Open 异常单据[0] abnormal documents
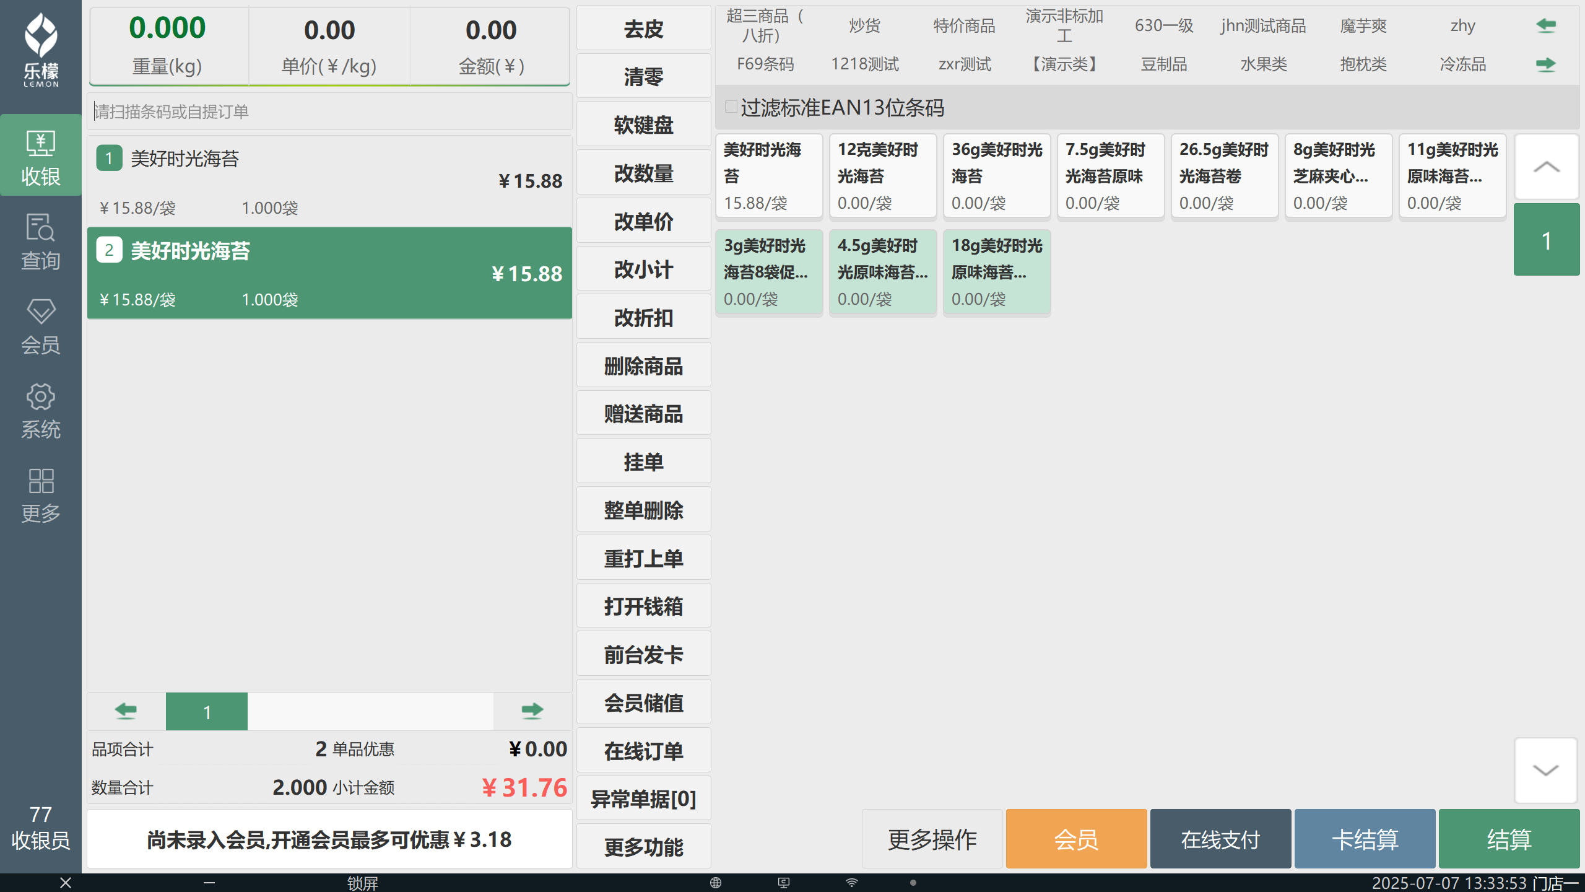The image size is (1585, 892). click(x=644, y=798)
